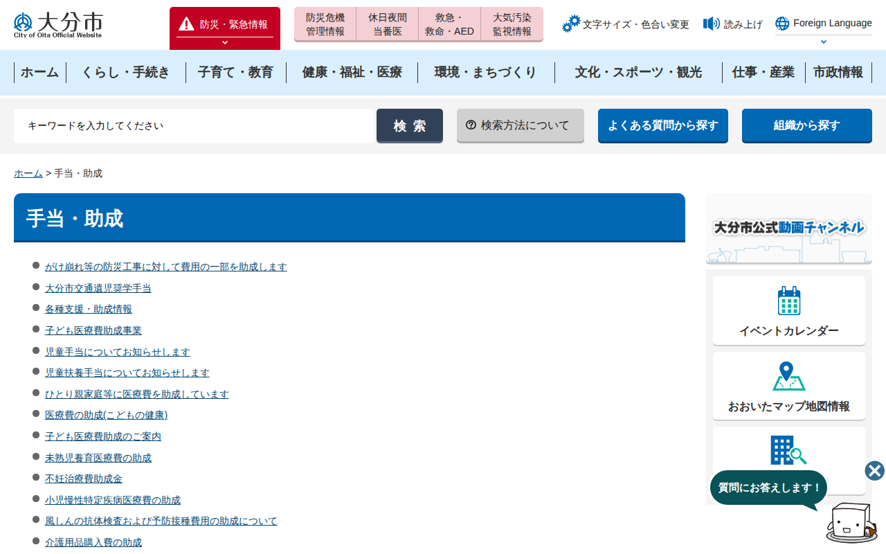Focus the keyword search input field
The width and height of the screenshot is (886, 554).
click(195, 125)
